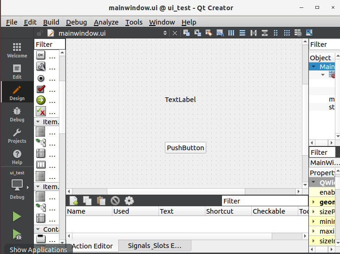Apply Lay Out Vertically

(242, 33)
